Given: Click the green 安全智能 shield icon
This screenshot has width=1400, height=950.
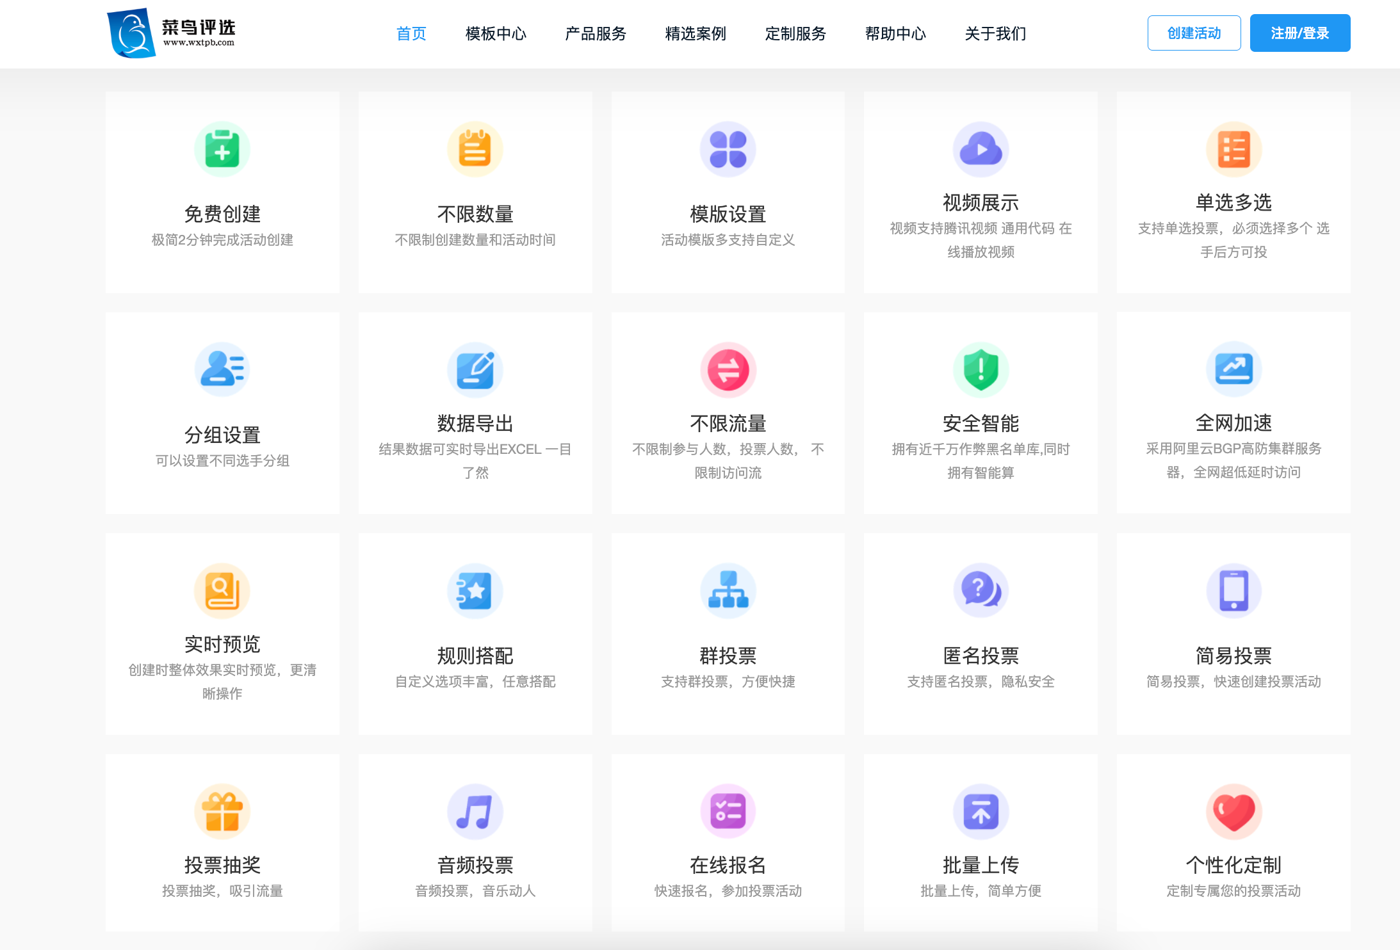Looking at the screenshot, I should 981,370.
